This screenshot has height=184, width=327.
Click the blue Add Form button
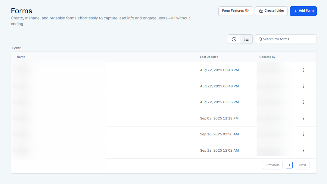[x=303, y=11]
